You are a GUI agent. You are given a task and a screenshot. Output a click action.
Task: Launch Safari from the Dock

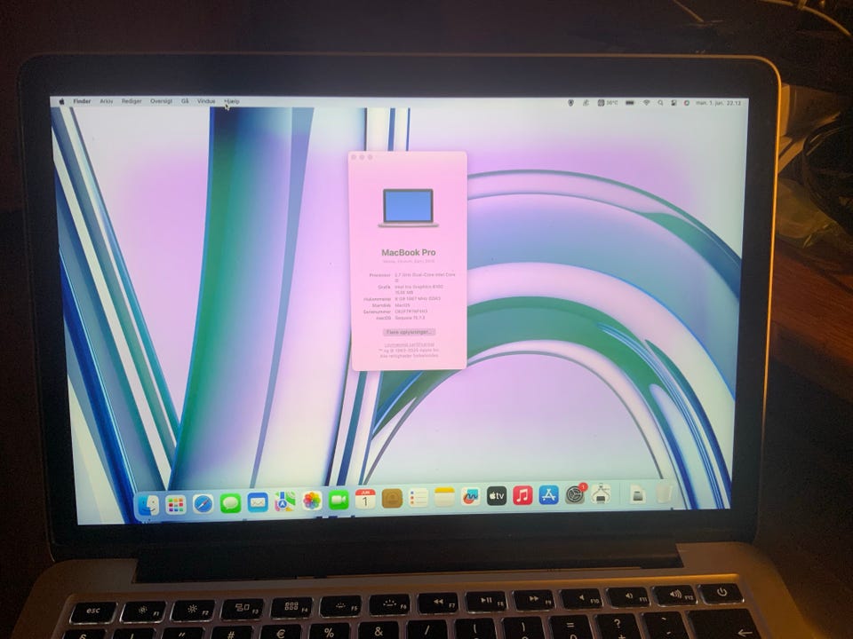203,504
